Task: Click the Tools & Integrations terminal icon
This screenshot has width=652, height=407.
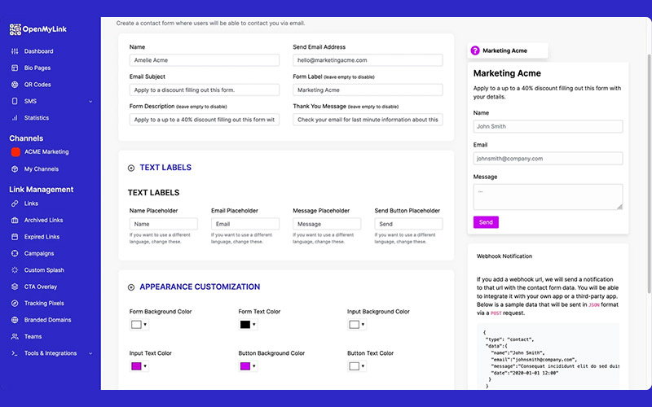Action: pos(15,353)
